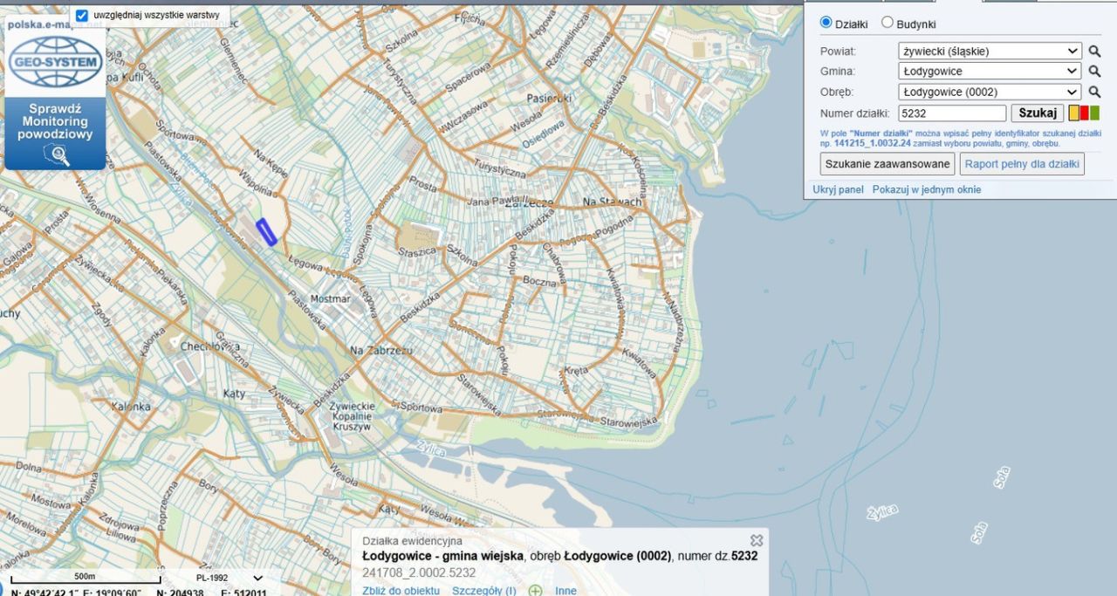This screenshot has width=1117, height=596.
Task: Click the Inne link in popup
Action: point(565,591)
